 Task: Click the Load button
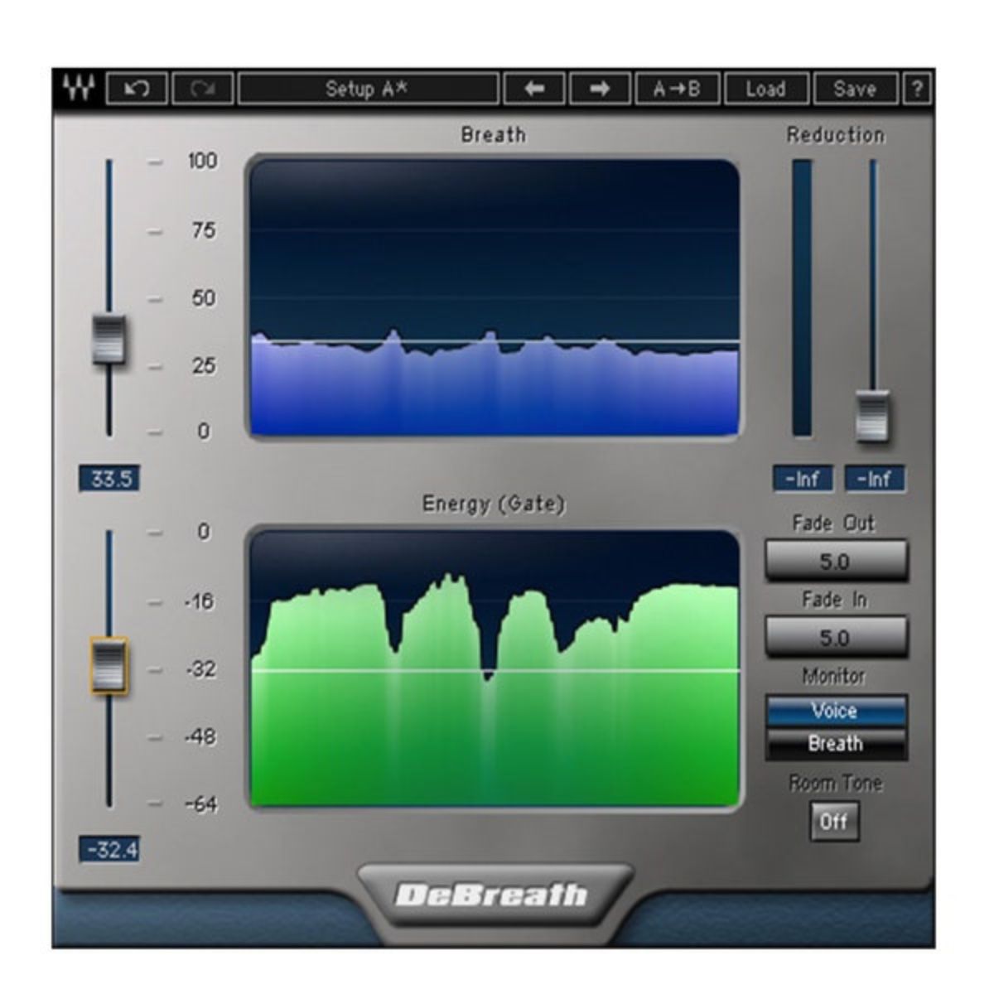point(766,88)
